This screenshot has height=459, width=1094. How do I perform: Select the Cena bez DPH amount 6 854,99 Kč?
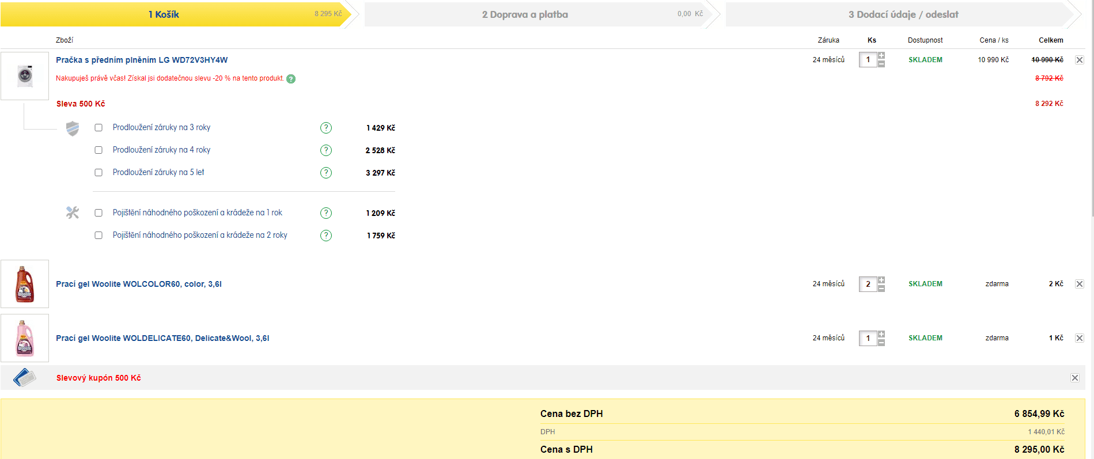(1039, 414)
